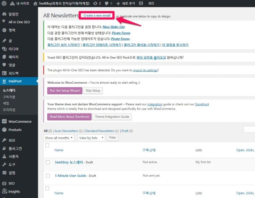255x198 pixels.
Task: Tick the select-all checkbox in table footer
Action: tap(47, 188)
